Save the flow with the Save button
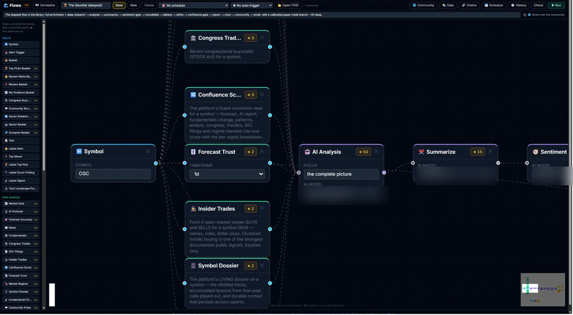Image resolution: width=573 pixels, height=315 pixels. tap(119, 5)
